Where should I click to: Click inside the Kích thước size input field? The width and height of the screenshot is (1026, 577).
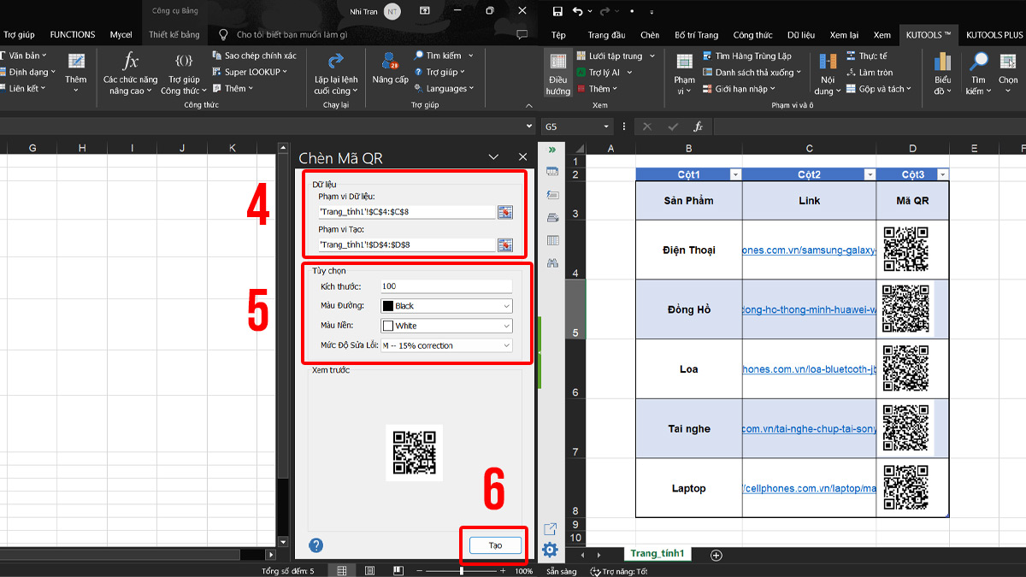point(445,286)
